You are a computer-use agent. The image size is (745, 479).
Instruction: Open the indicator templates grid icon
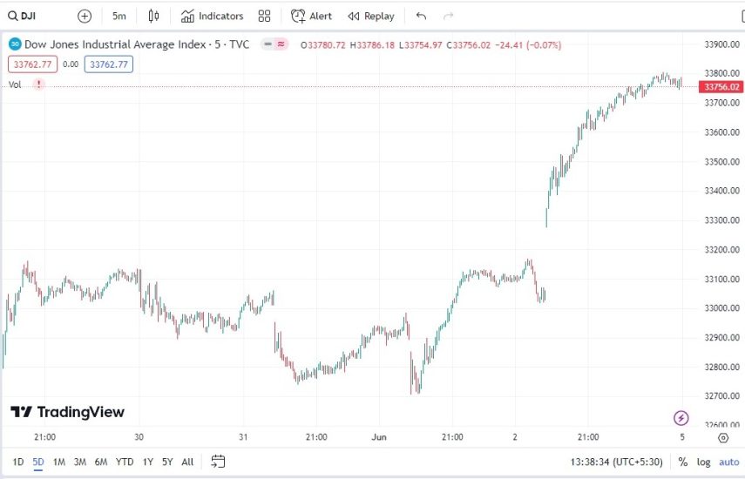(265, 16)
